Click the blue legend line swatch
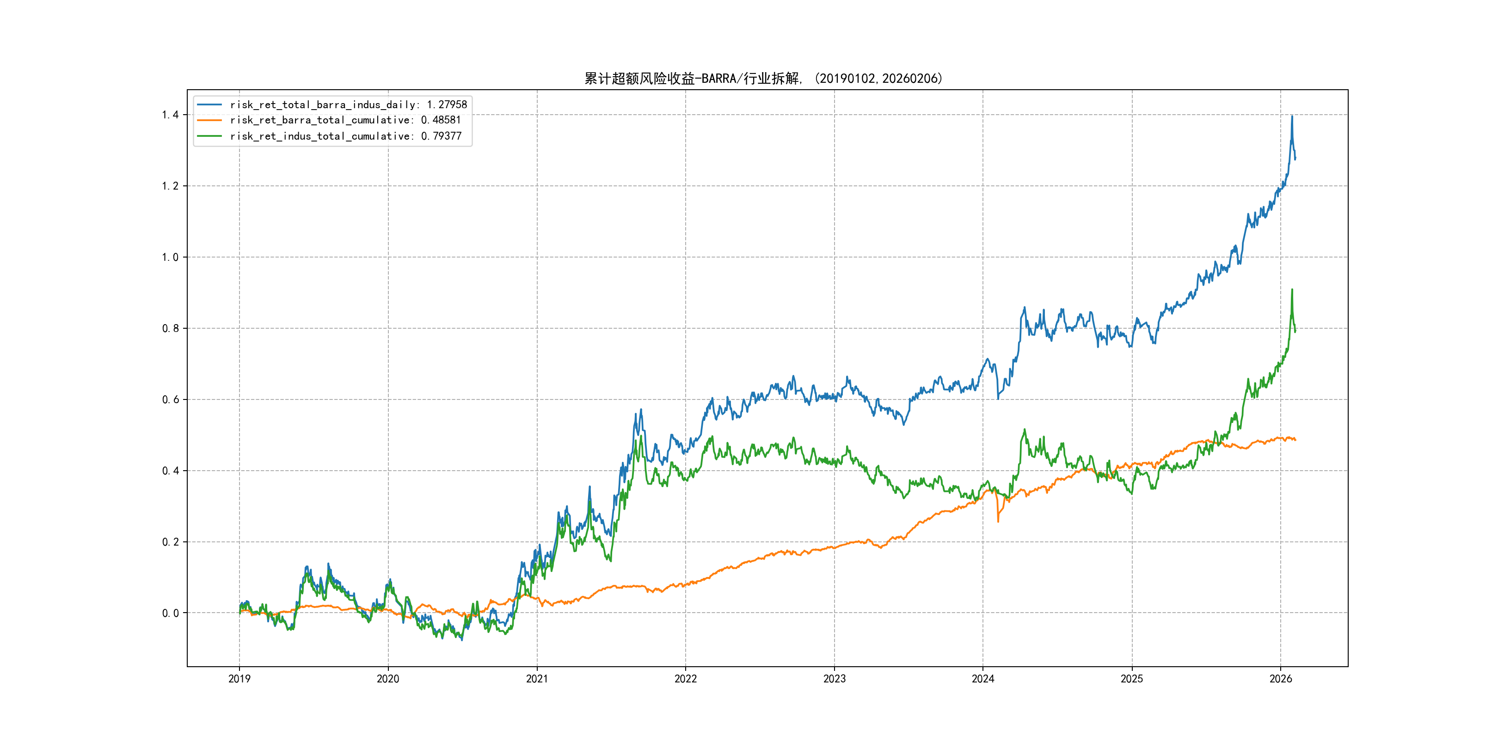This screenshot has height=749, width=1498. click(209, 104)
